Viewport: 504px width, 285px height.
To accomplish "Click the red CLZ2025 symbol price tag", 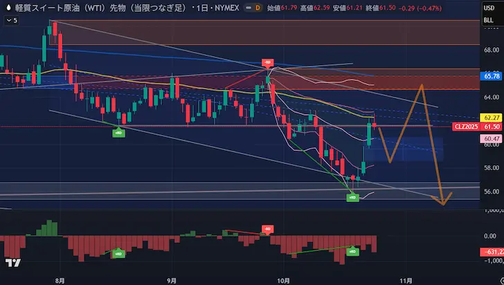I will pyautogui.click(x=466, y=127).
